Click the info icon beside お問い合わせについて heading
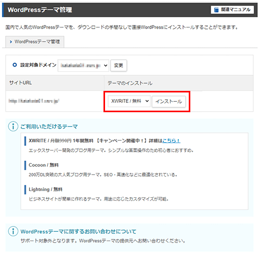260x254 pixels. (13, 231)
